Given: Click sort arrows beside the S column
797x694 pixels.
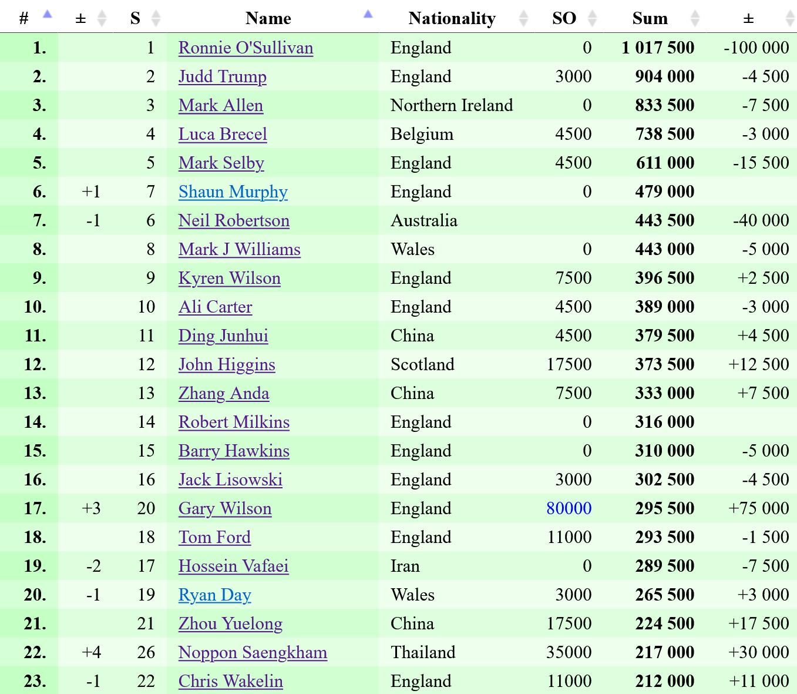Looking at the screenshot, I should [x=156, y=18].
